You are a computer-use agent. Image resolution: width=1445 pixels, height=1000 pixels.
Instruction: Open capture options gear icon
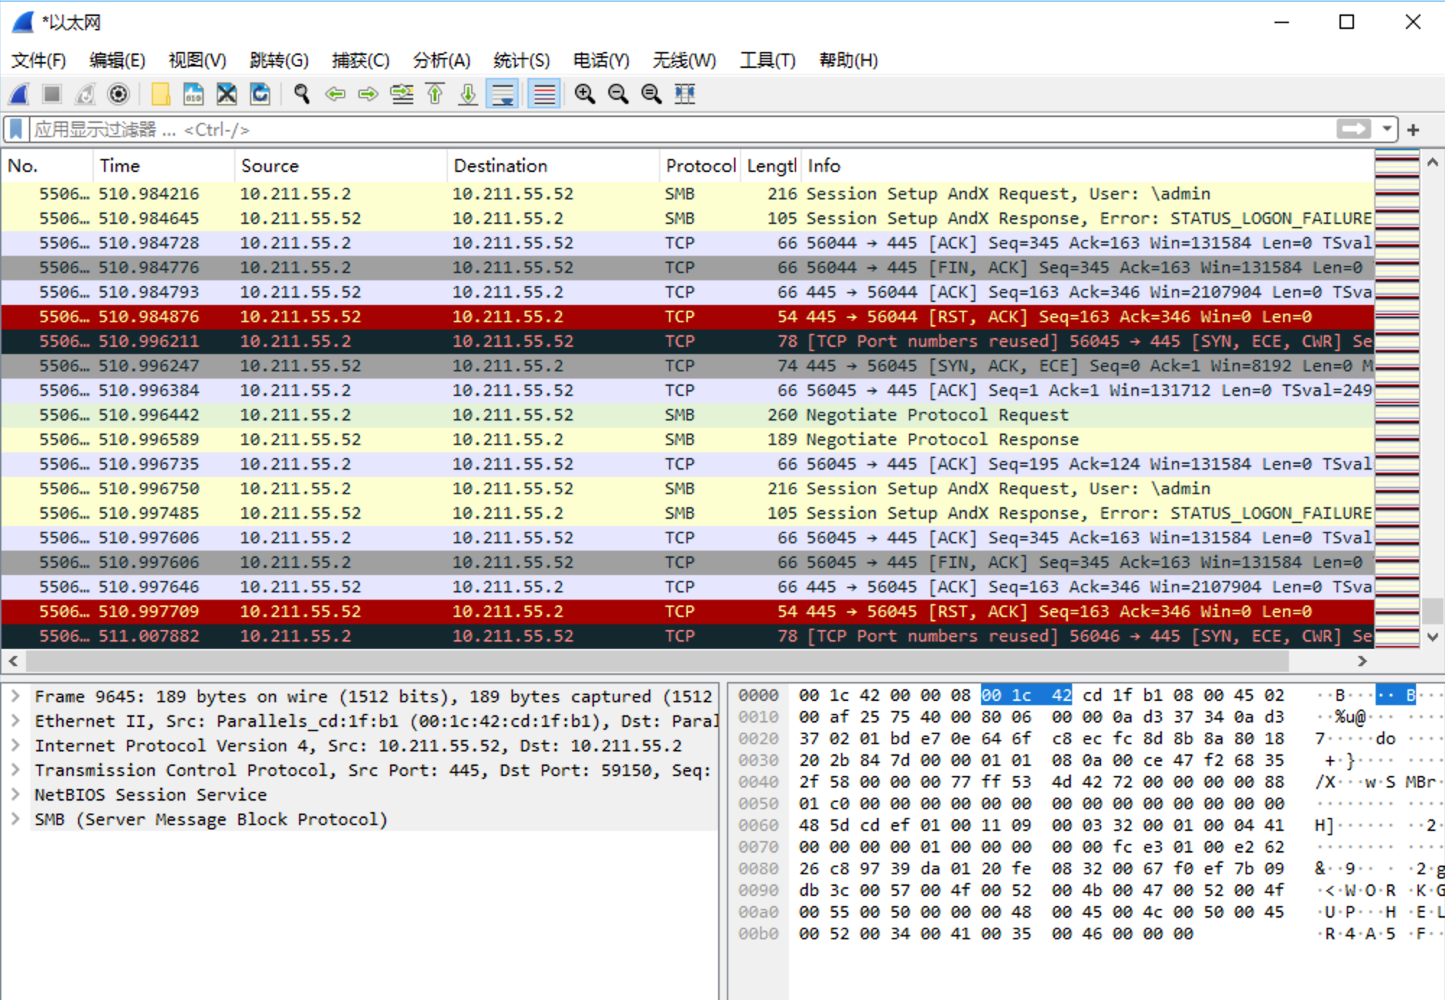pos(118,95)
